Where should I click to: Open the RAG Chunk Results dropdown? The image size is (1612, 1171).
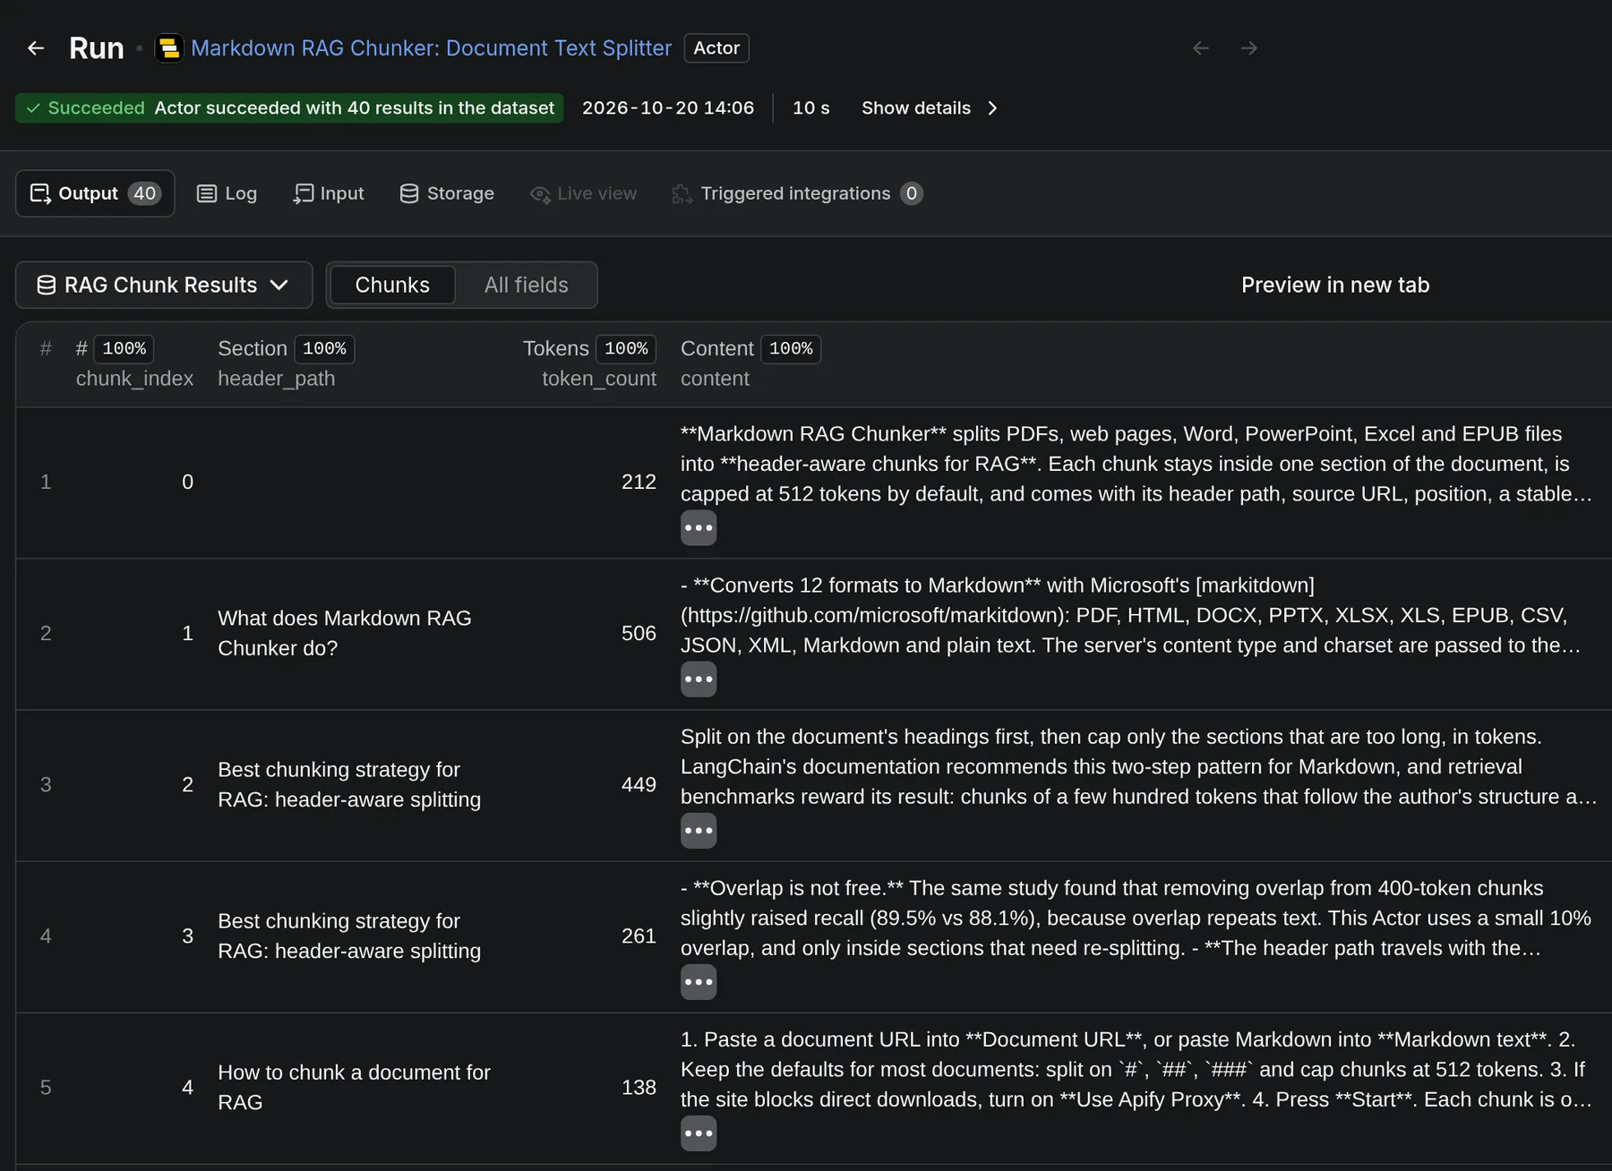point(164,285)
